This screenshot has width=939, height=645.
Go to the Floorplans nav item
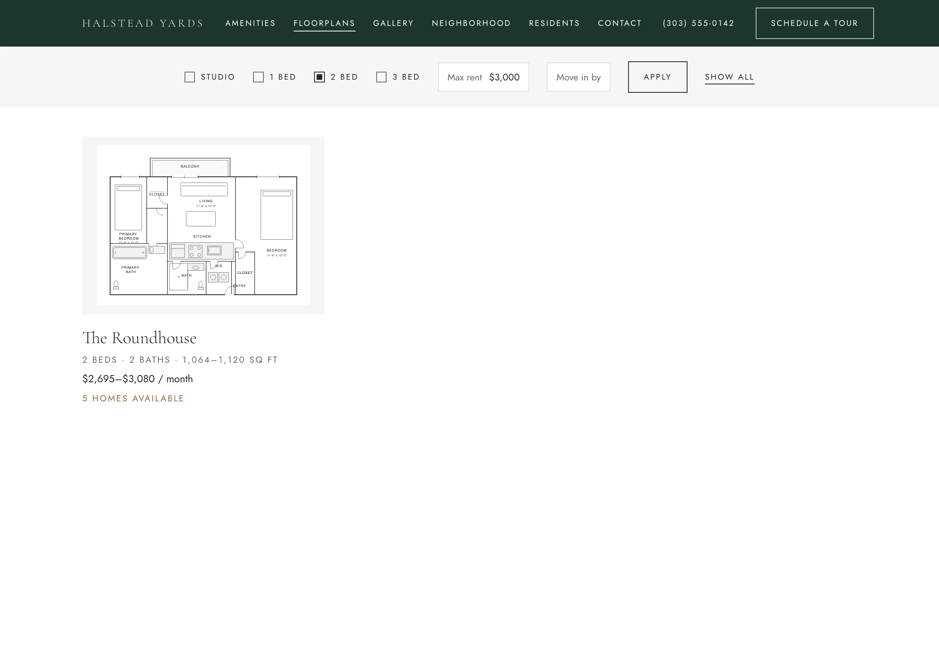pos(324,23)
